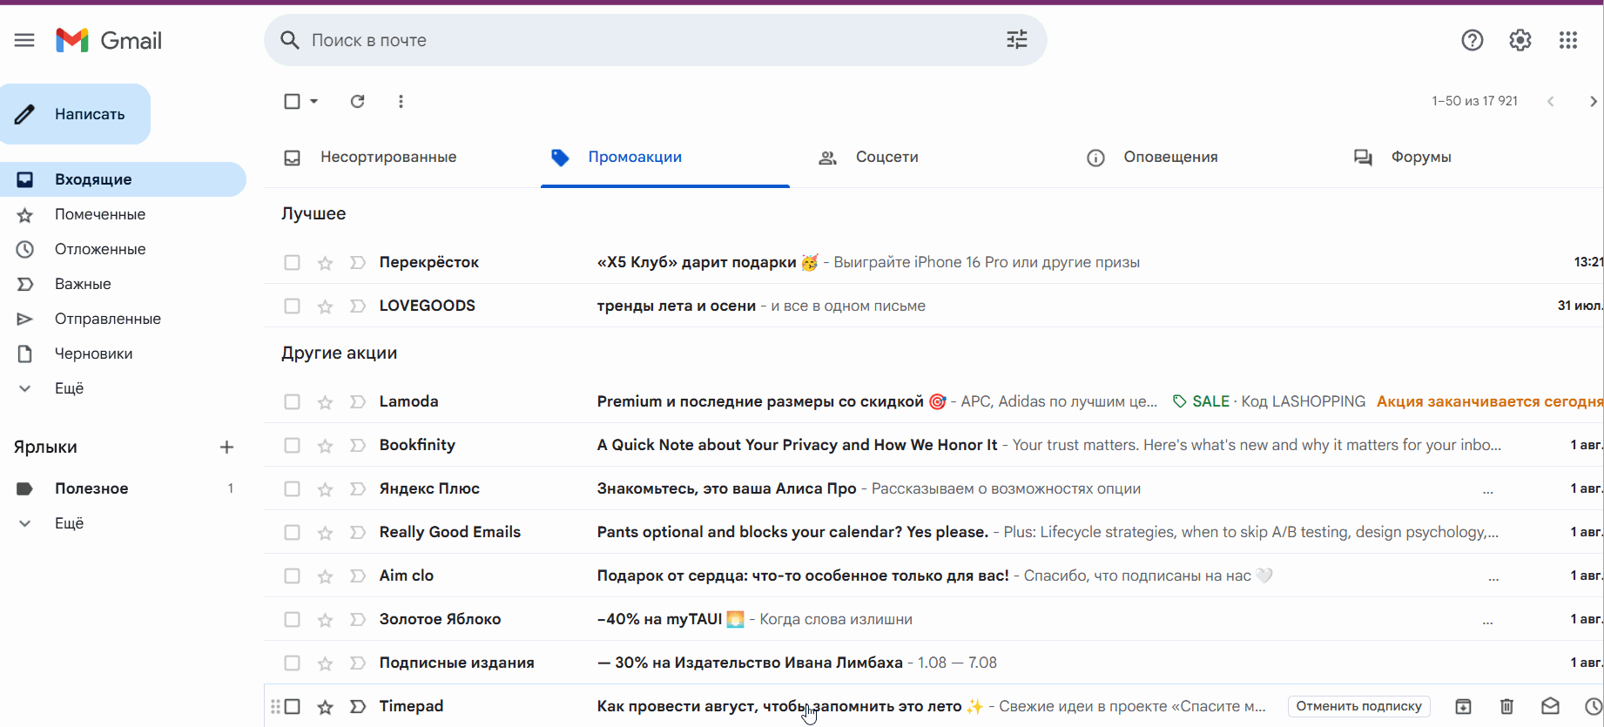Select the Aim clo email checkbox
The height and width of the screenshot is (727, 1604).
[x=293, y=576]
